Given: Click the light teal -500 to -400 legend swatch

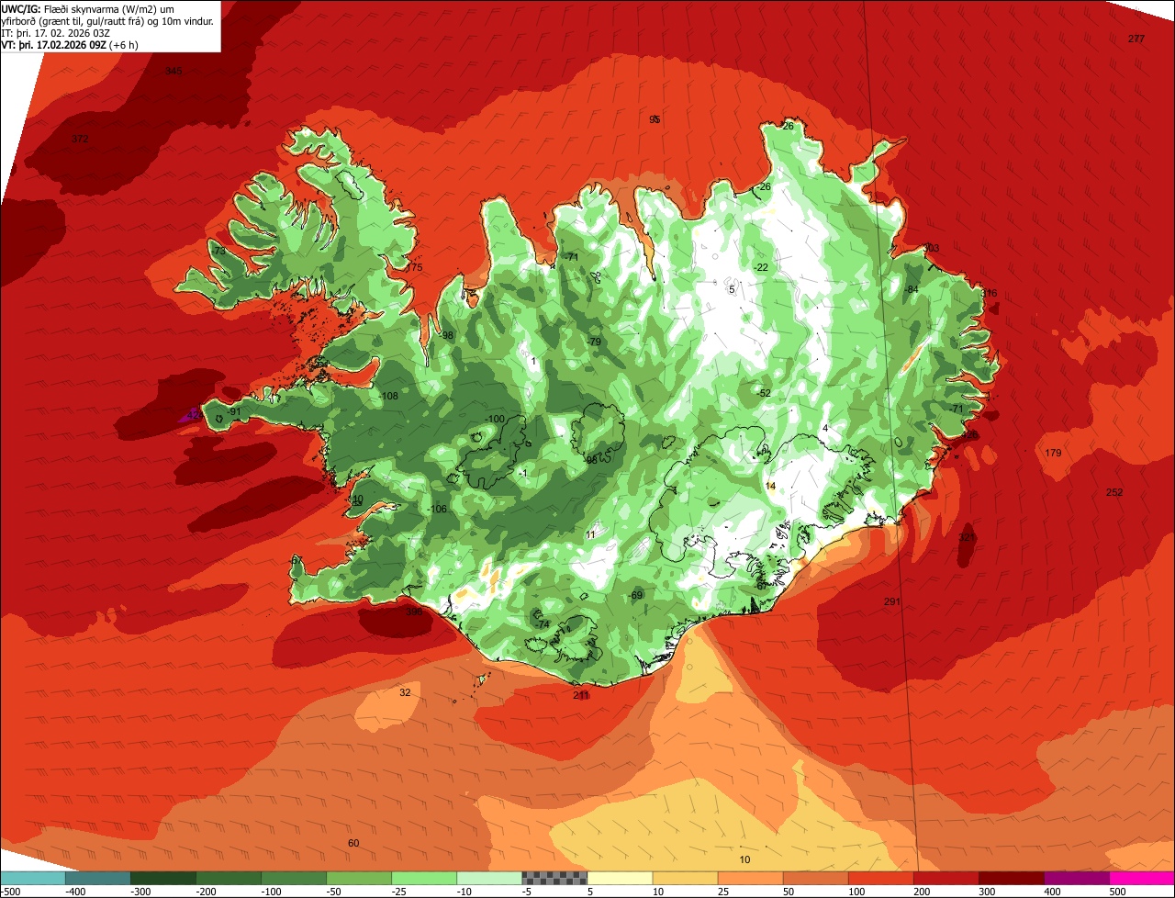Looking at the screenshot, I should coord(33,878).
